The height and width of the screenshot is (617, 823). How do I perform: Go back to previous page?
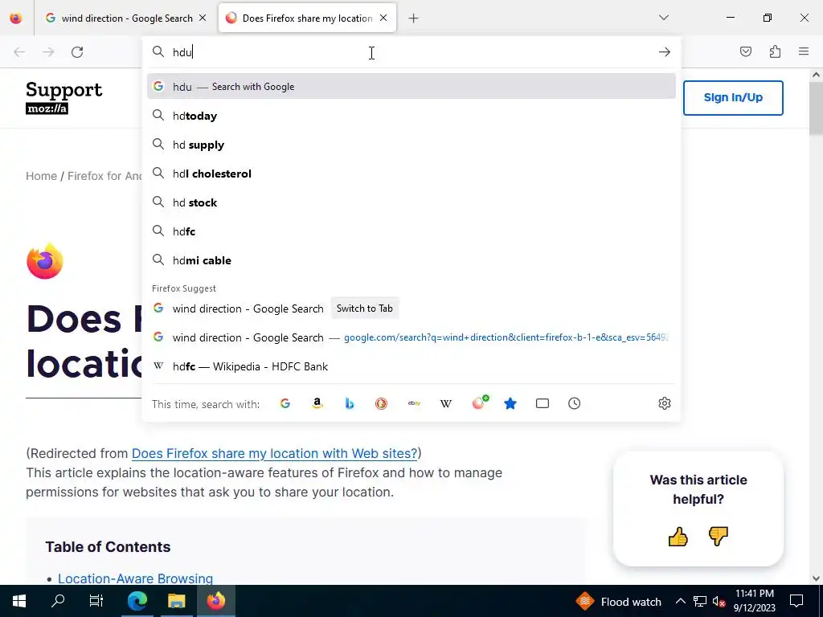19,52
